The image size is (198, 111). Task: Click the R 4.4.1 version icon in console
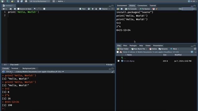[4, 72]
